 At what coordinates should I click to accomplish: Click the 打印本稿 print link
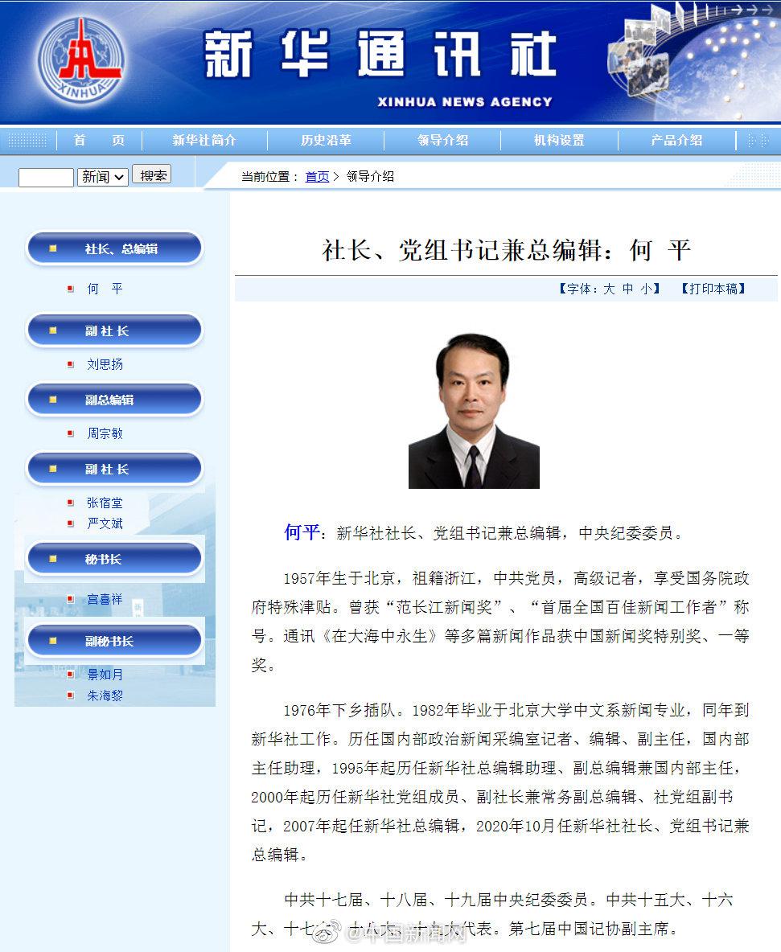713,289
